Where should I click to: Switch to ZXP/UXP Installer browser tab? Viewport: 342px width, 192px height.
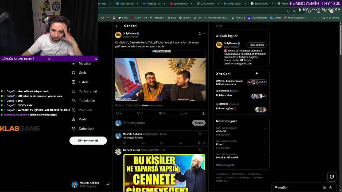[x=208, y=4]
